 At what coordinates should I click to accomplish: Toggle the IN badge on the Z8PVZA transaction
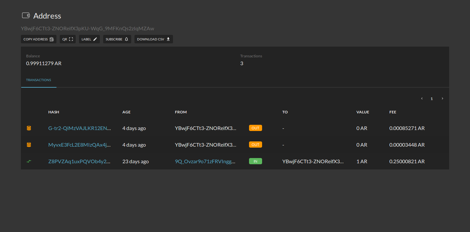[255, 161]
